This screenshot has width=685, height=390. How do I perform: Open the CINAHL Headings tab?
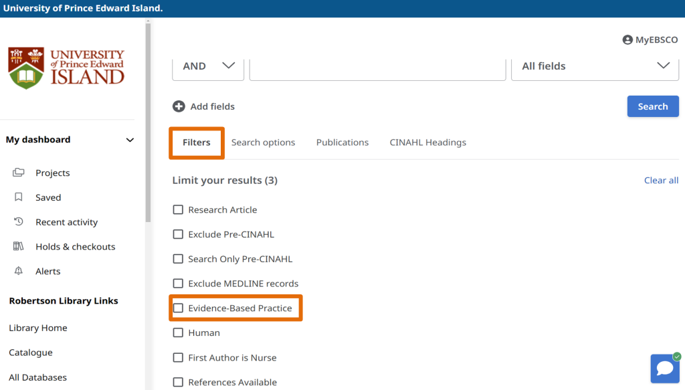427,142
